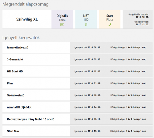The image size is (154, 138).
Task: Click Hűségidő vége in nem talált díjkódot row
Action: tap(136, 107)
